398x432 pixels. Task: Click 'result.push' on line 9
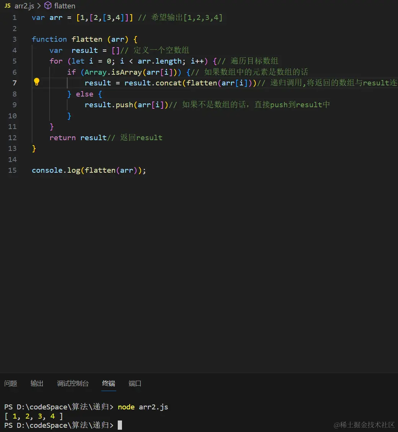click(109, 105)
